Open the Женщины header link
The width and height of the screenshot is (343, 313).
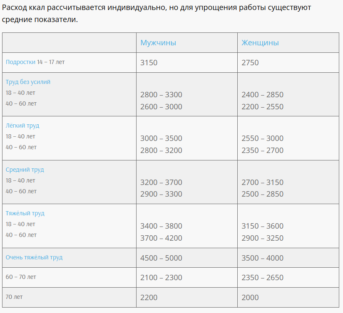pyautogui.click(x=260, y=43)
